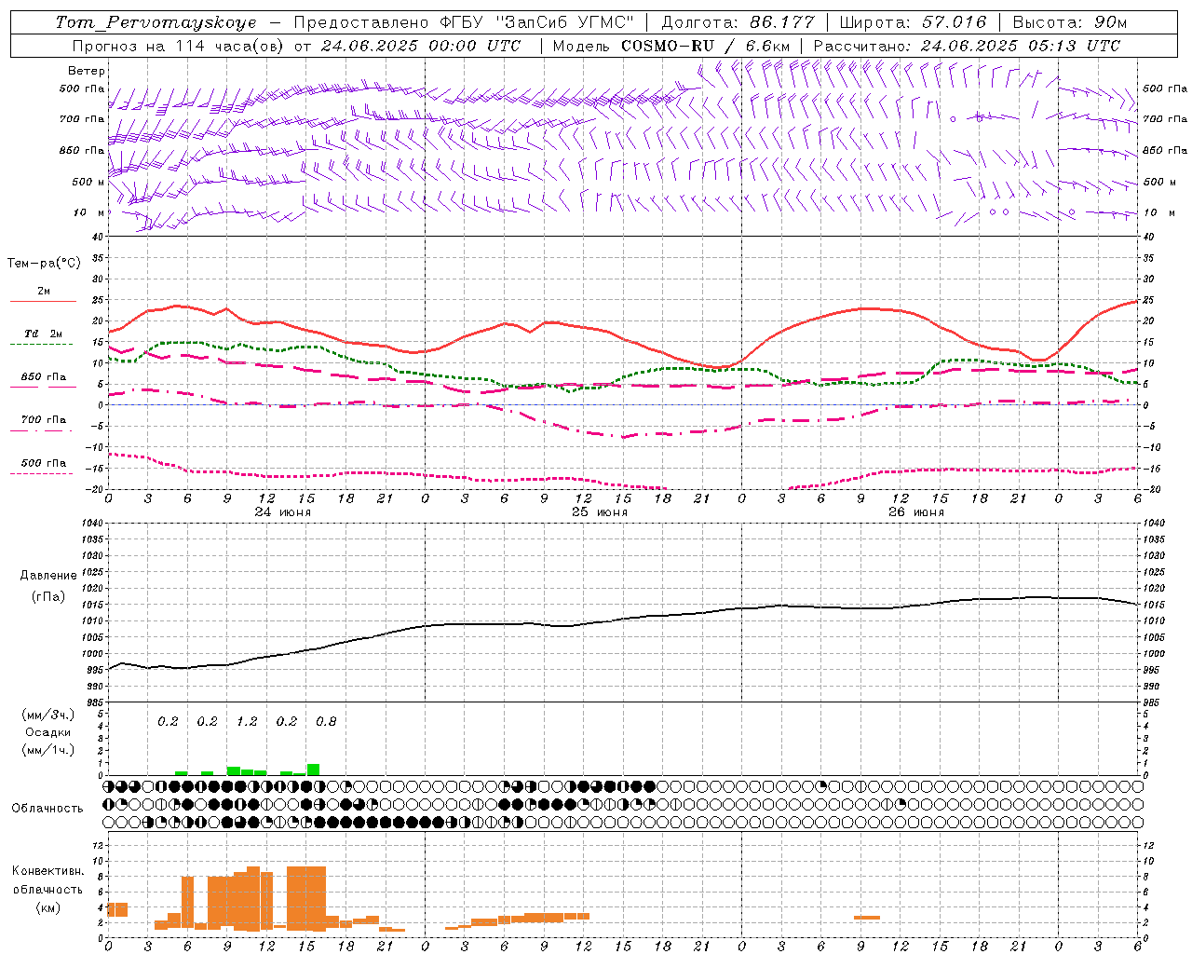
Task: Click the 0.8 precipitation amount value
Action: [x=326, y=722]
